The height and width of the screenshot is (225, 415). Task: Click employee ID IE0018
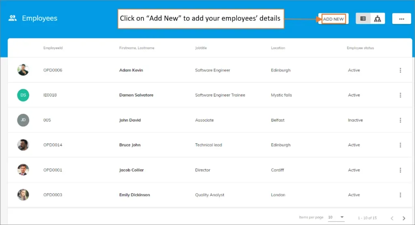50,95
